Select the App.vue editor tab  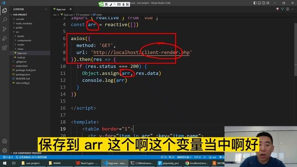[61, 9]
